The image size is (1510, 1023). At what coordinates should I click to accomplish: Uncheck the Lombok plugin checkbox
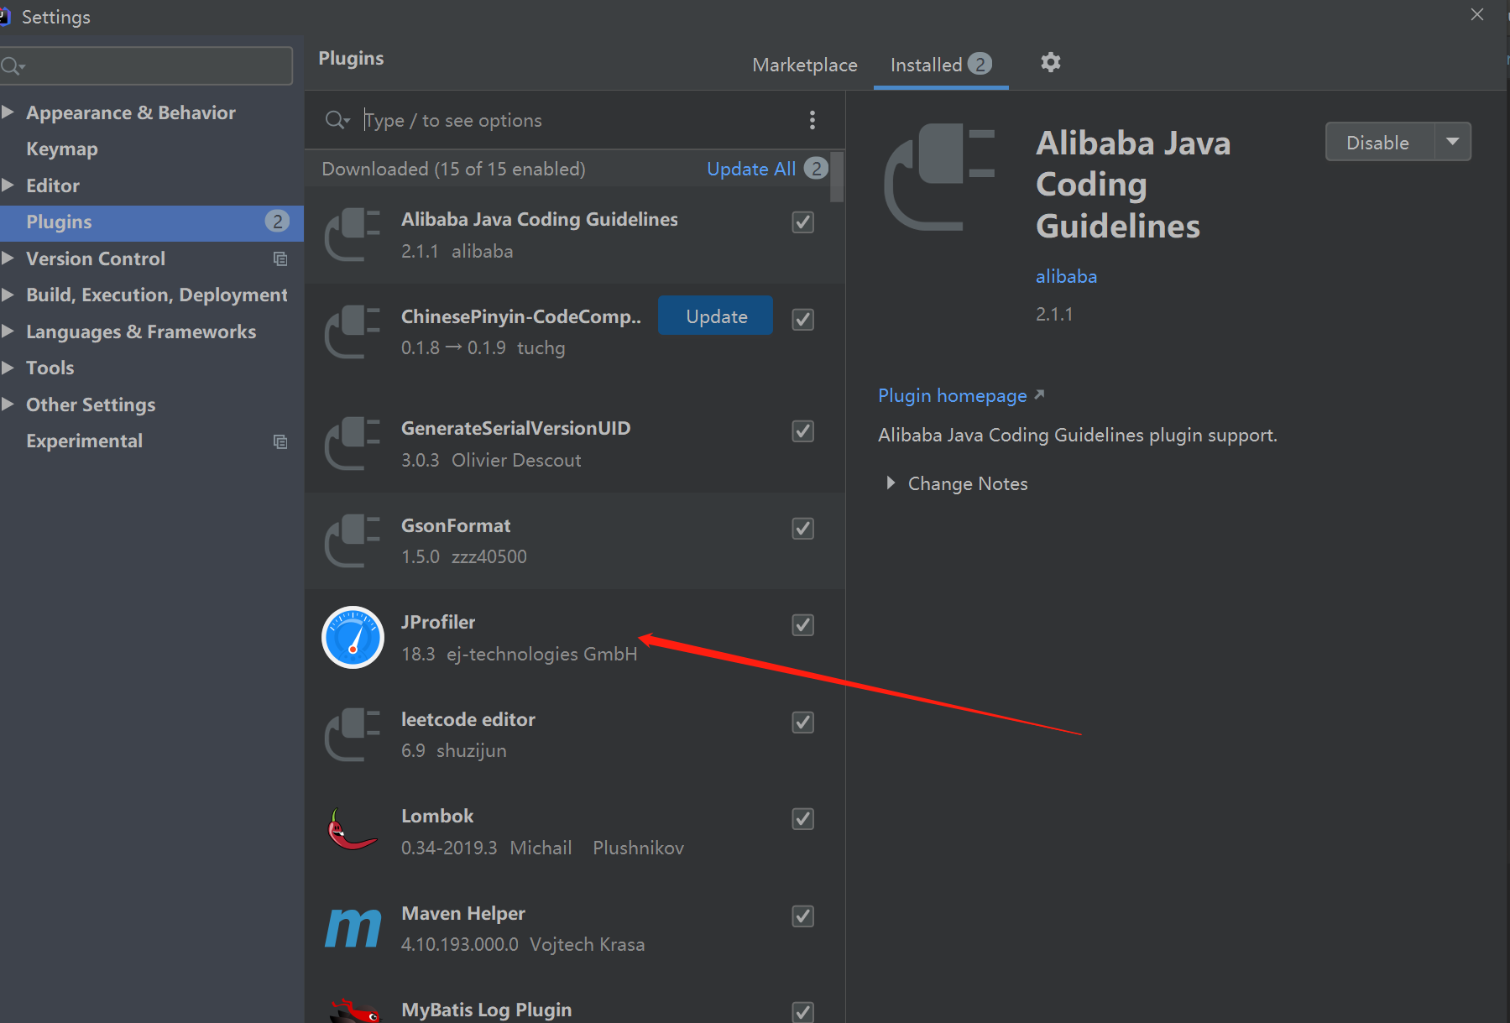click(x=802, y=819)
